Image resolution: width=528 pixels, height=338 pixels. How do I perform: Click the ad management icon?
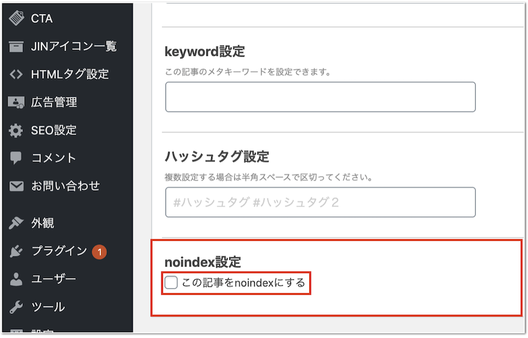click(16, 102)
